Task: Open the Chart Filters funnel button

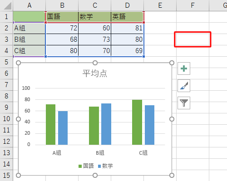Action: click(x=184, y=103)
